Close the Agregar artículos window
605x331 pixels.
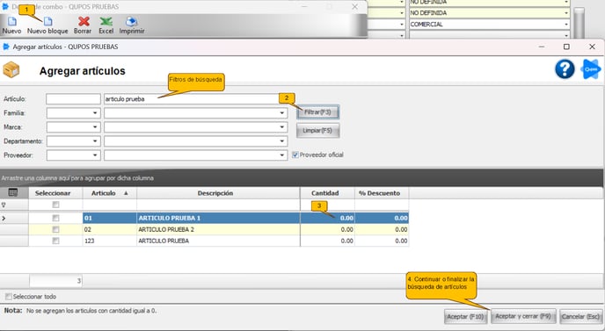(x=593, y=47)
